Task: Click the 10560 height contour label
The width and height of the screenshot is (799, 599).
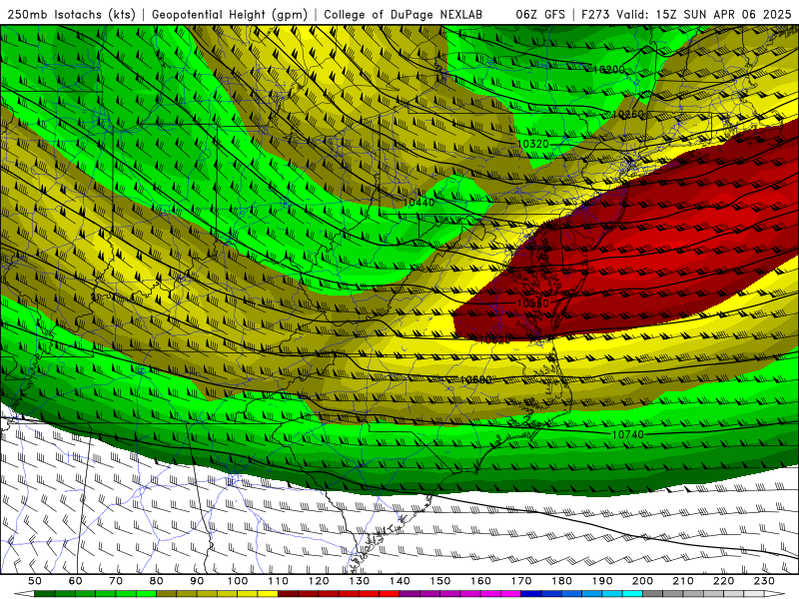Action: point(533,303)
